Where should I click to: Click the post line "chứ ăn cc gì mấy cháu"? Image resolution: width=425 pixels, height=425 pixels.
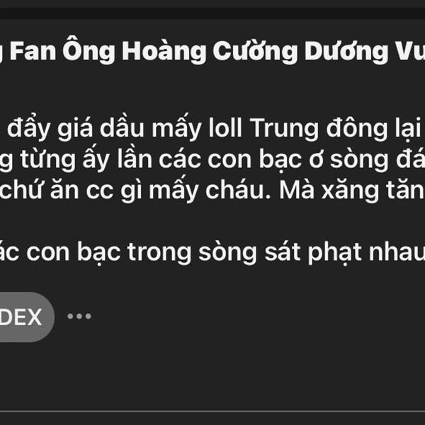click(x=212, y=190)
